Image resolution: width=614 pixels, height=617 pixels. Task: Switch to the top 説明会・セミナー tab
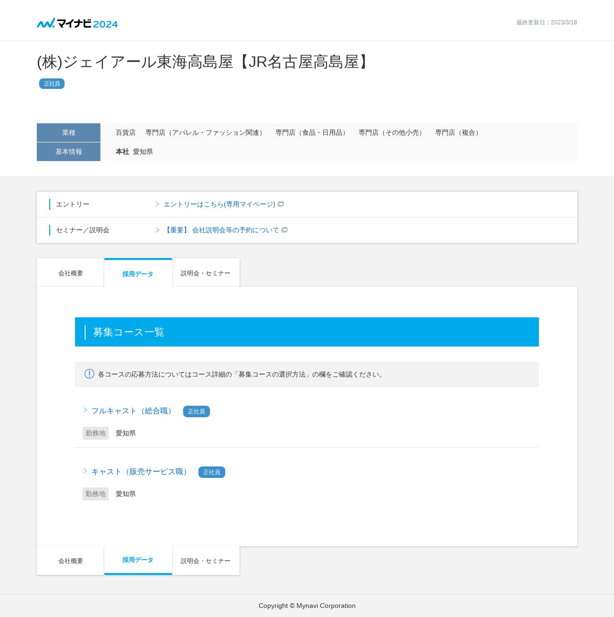click(x=206, y=273)
